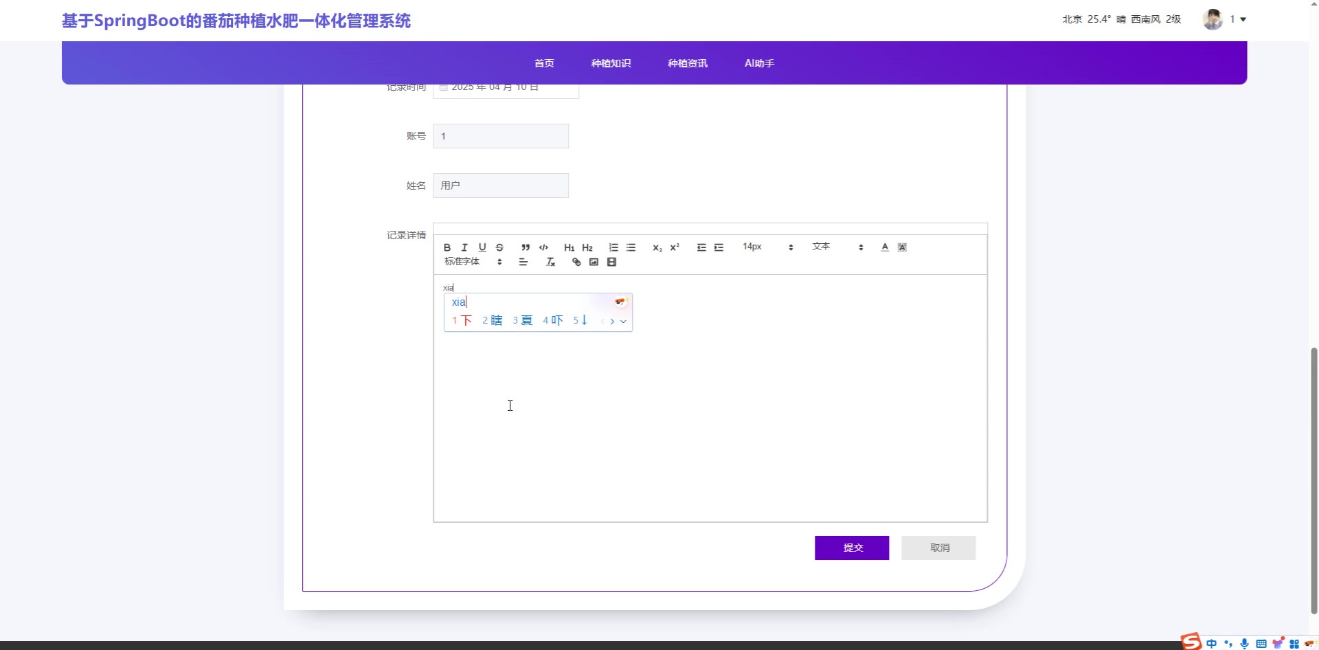This screenshot has width=1319, height=650.
Task: Insert a video into the editor
Action: click(x=611, y=262)
